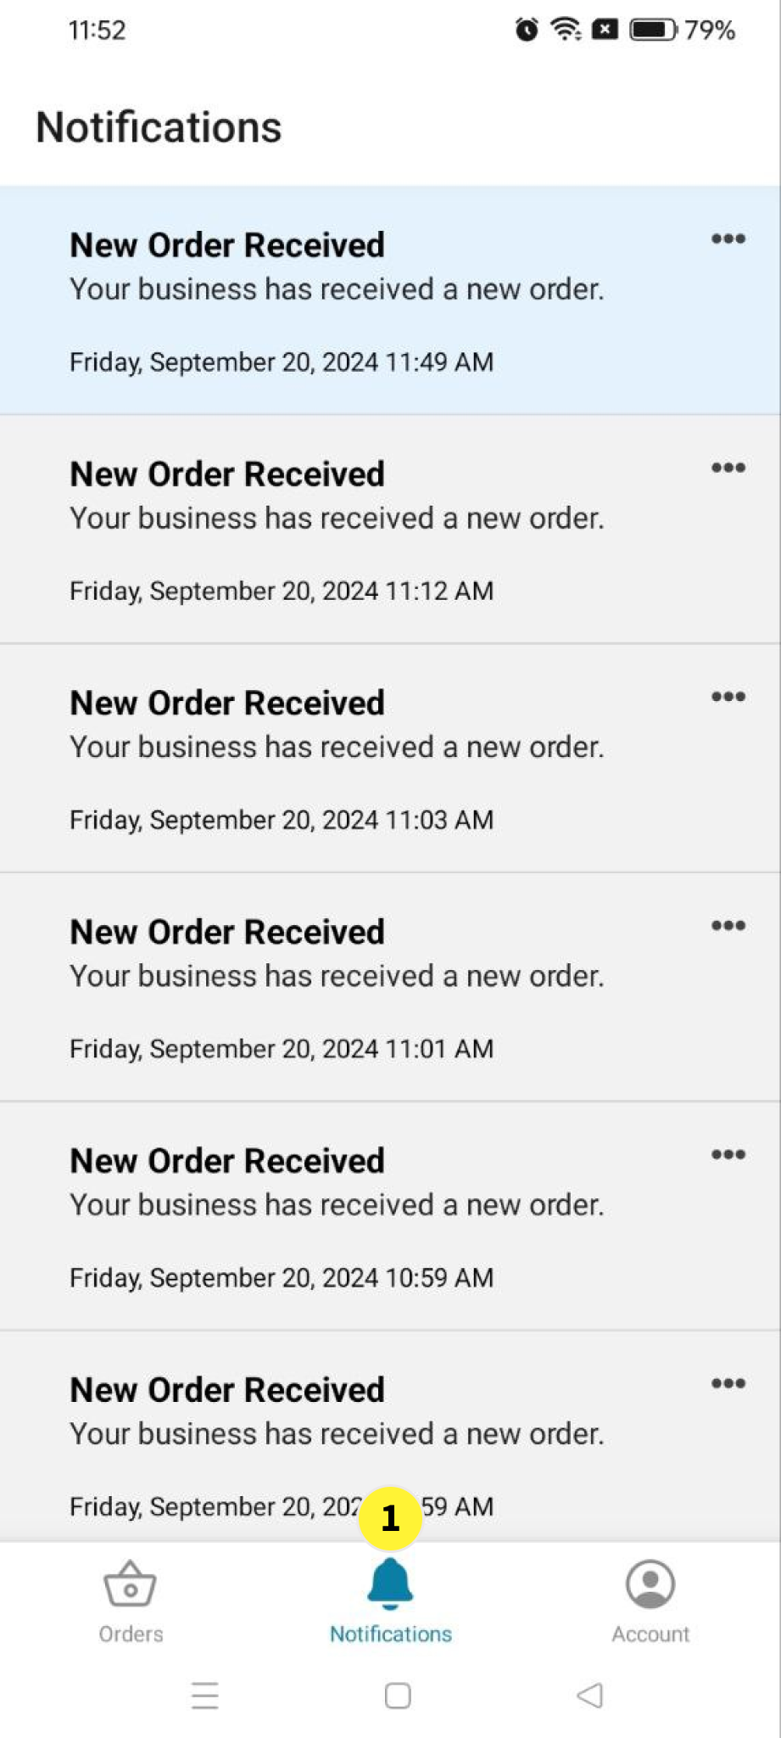Viewport: 781px width, 1738px height.
Task: Open the 11:12 AM new order notification
Action: point(339,530)
